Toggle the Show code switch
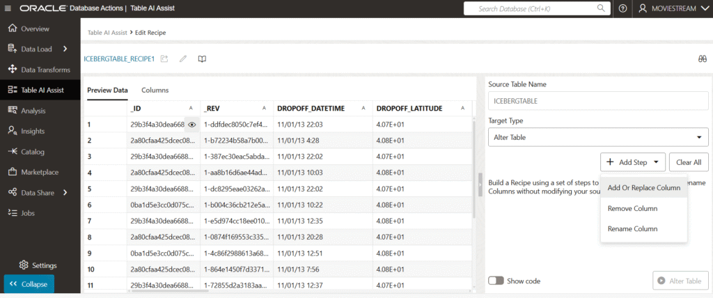This screenshot has height=298, width=713. tap(496, 281)
